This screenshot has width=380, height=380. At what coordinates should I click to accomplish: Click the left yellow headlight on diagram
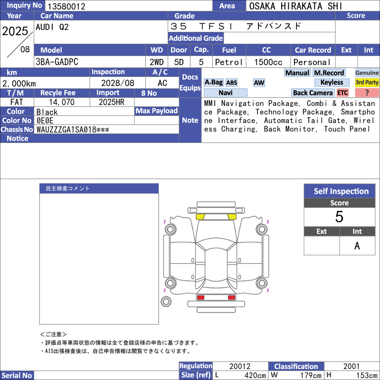click(x=200, y=217)
